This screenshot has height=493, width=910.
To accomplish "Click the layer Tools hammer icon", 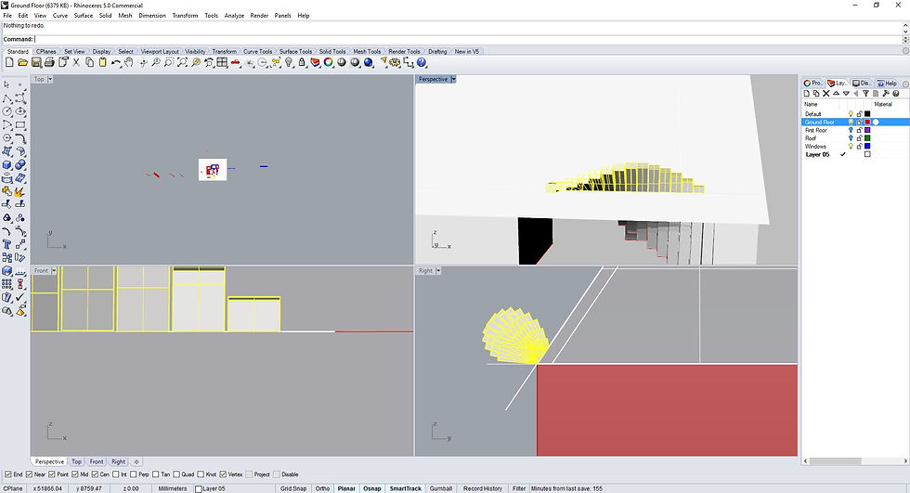I will 886,94.
